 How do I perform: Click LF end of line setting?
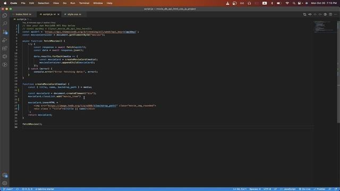275,189
